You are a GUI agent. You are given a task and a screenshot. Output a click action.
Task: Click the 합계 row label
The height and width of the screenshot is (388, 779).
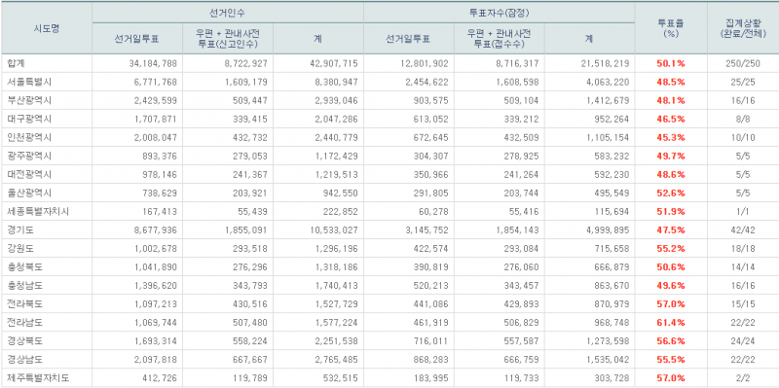point(16,63)
